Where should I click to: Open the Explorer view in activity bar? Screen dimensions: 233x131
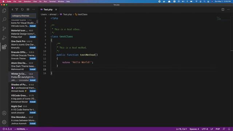[4, 11]
